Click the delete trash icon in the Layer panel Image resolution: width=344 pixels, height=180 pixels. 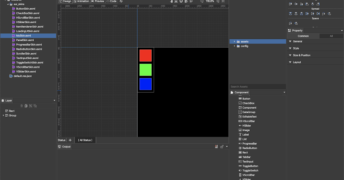pos(21,106)
